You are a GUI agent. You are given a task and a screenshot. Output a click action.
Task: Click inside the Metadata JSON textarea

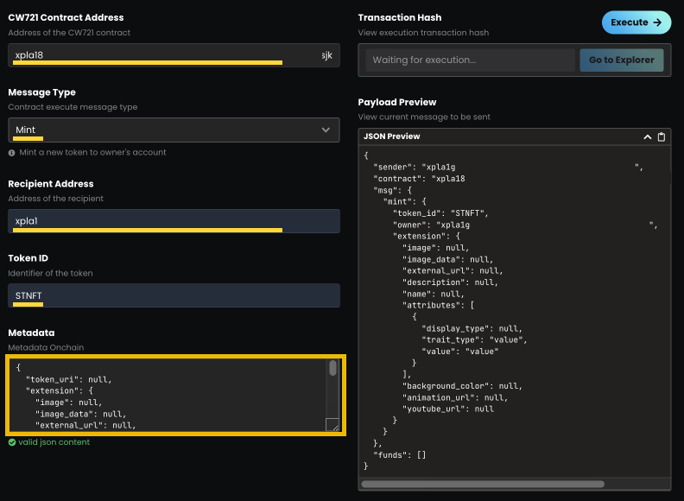tap(164, 394)
